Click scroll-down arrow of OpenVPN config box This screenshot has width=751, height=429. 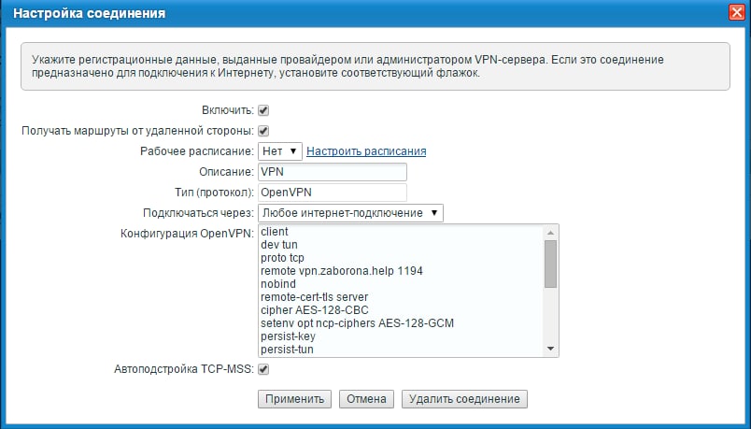[551, 349]
